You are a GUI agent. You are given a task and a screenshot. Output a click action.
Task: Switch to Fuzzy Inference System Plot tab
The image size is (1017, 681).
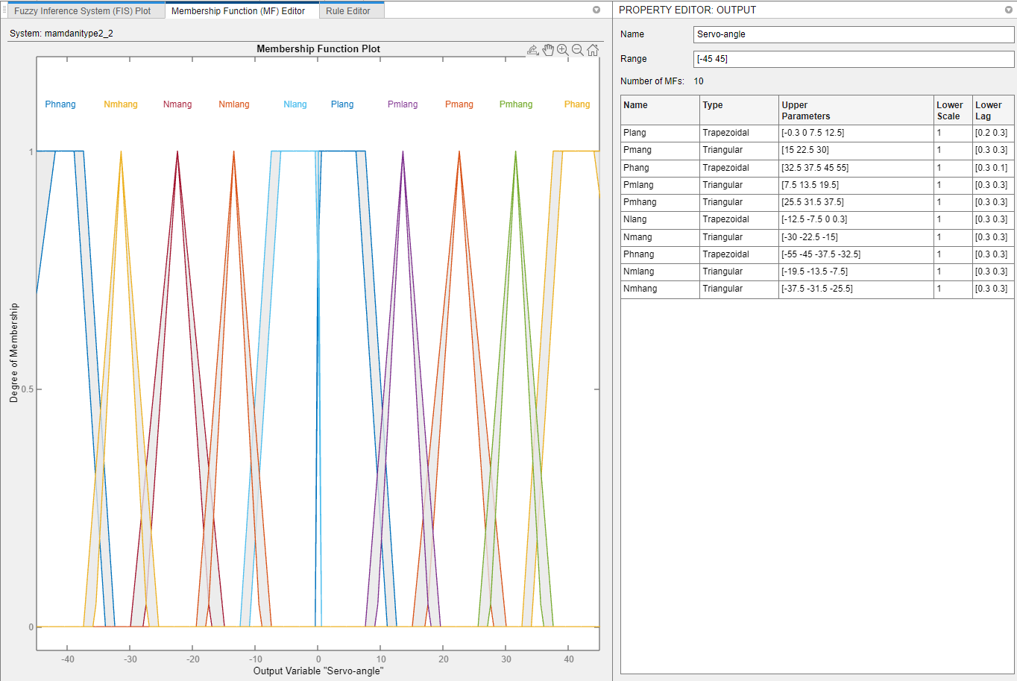(83, 11)
